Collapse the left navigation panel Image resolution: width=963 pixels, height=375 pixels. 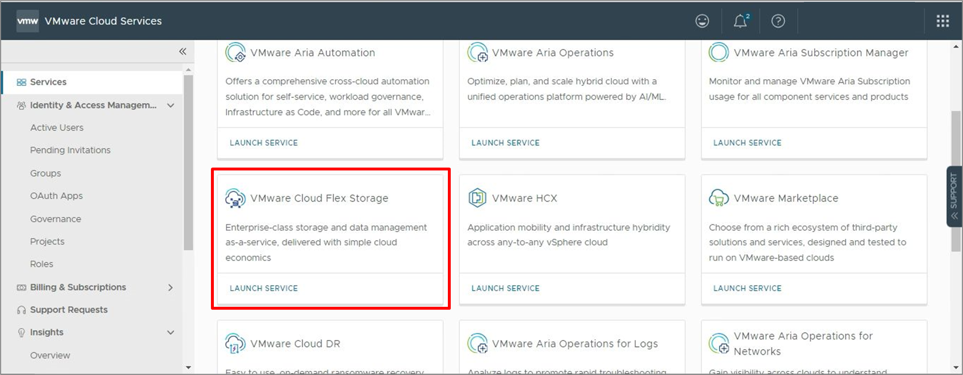pos(183,51)
